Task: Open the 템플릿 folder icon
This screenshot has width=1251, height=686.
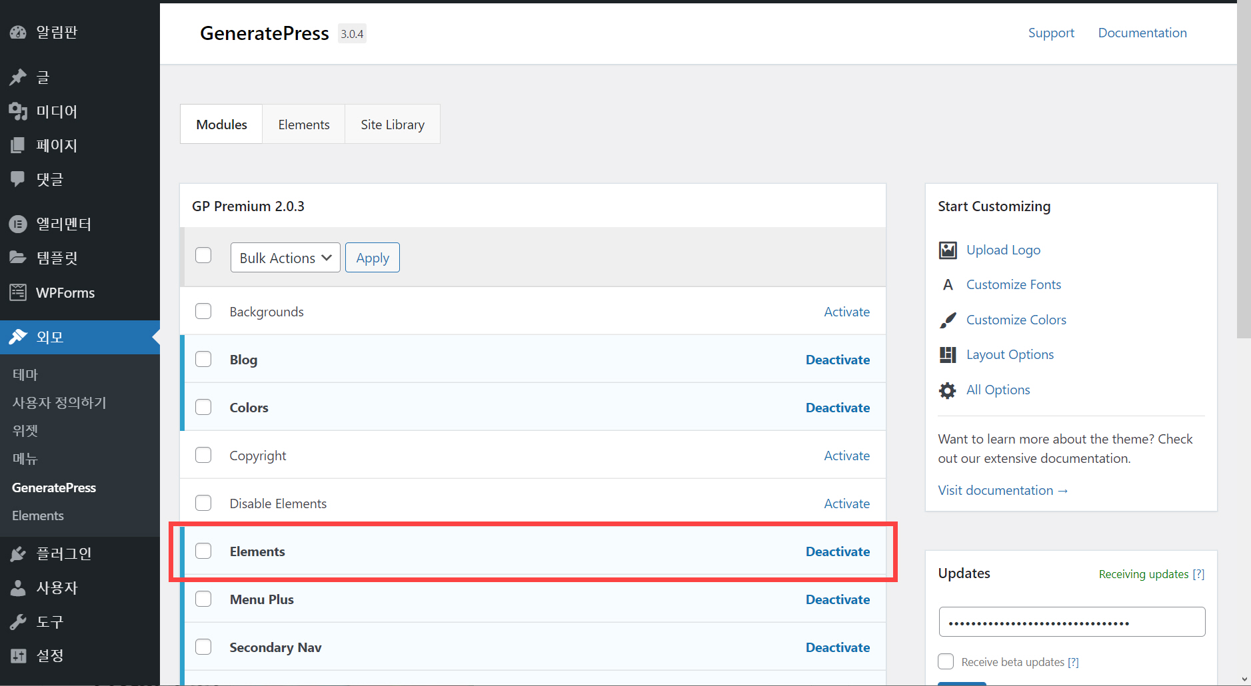Action: point(18,257)
